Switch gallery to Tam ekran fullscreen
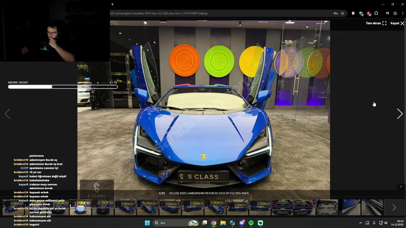The image size is (406, 228). (376, 23)
